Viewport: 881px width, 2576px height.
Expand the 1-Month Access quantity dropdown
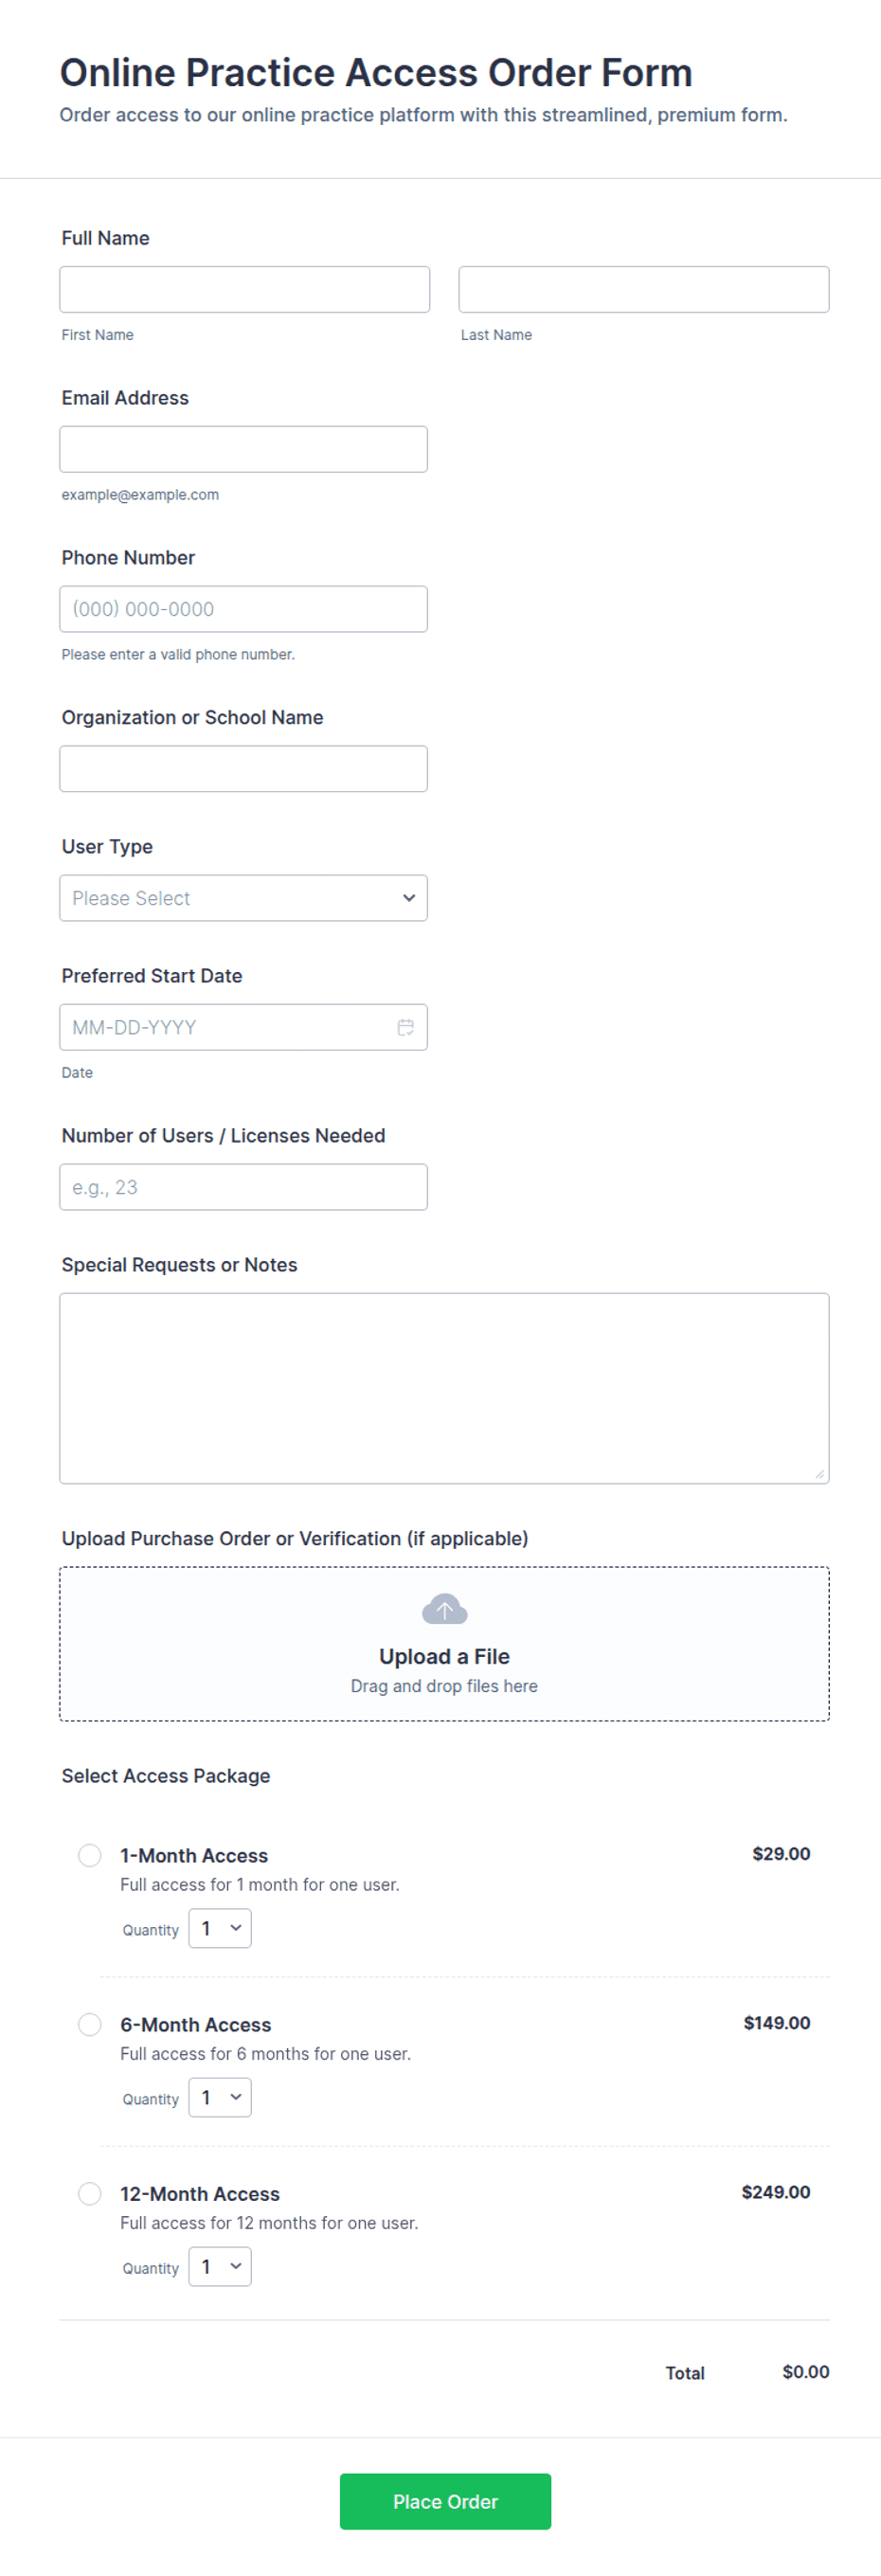tap(220, 1928)
